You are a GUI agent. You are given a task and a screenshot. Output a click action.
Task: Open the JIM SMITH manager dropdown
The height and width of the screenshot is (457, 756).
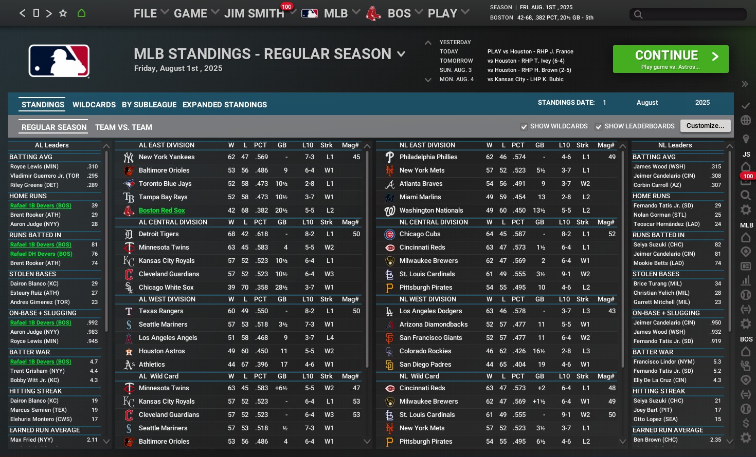click(x=260, y=13)
